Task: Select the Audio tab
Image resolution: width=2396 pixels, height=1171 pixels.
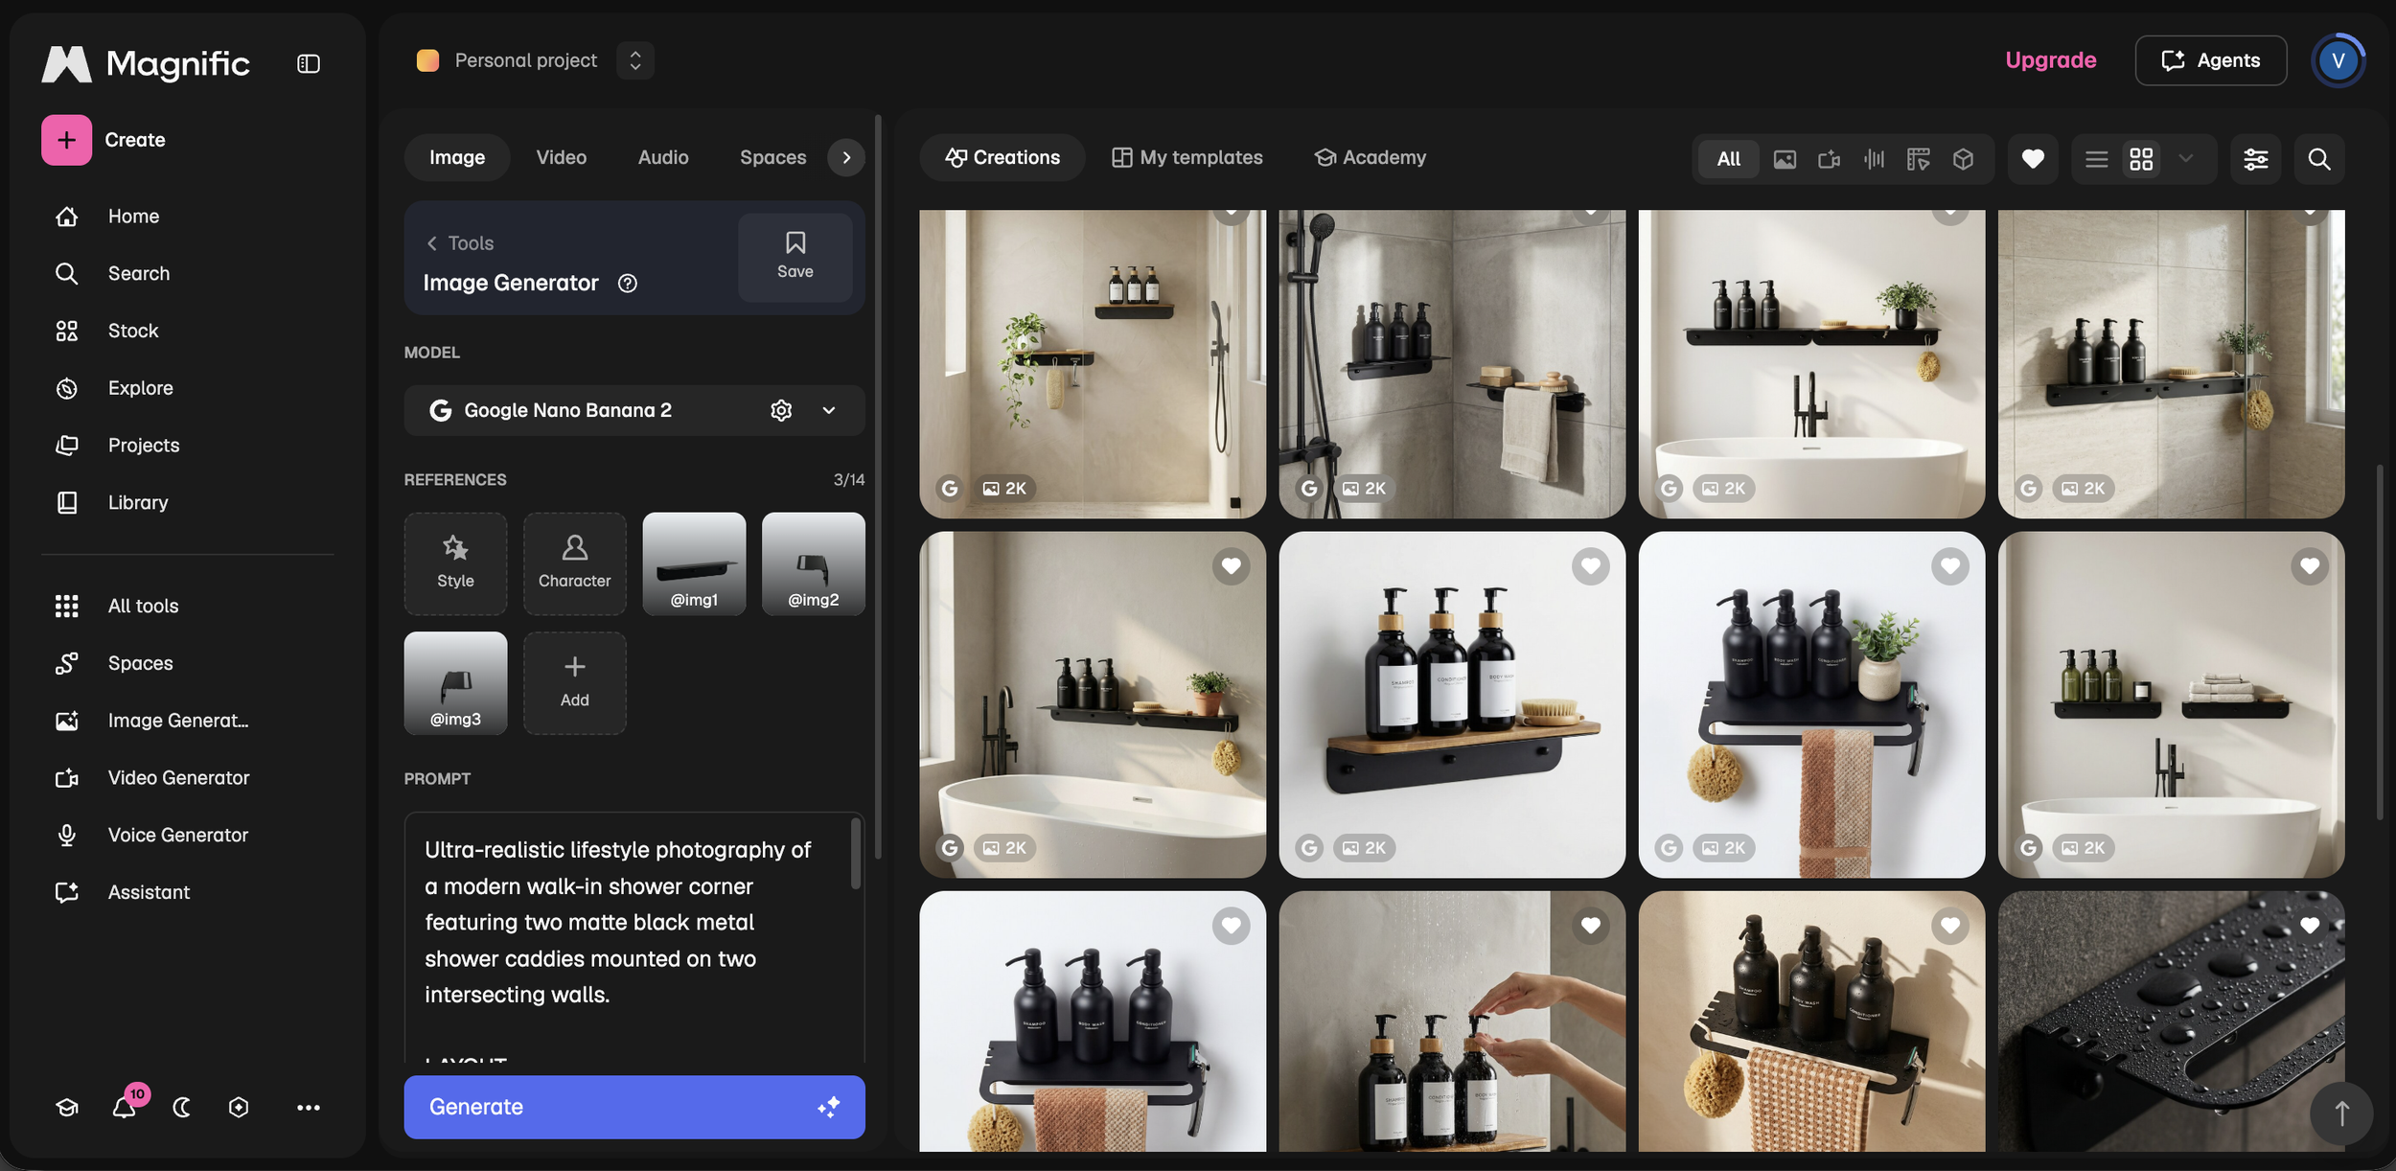Action: click(x=663, y=158)
